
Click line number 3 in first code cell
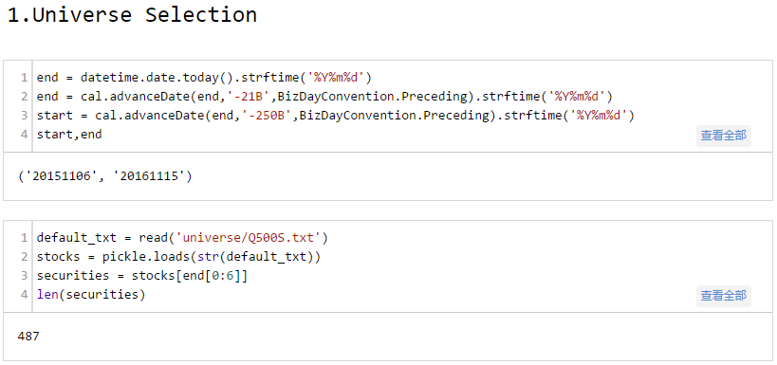(25, 116)
